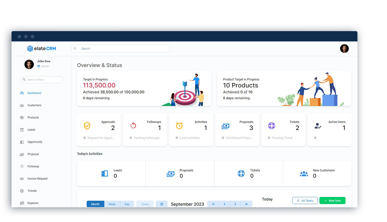This screenshot has height=222, width=387.
Task: Click the Customers people icon in sidebar
Action: point(22,106)
